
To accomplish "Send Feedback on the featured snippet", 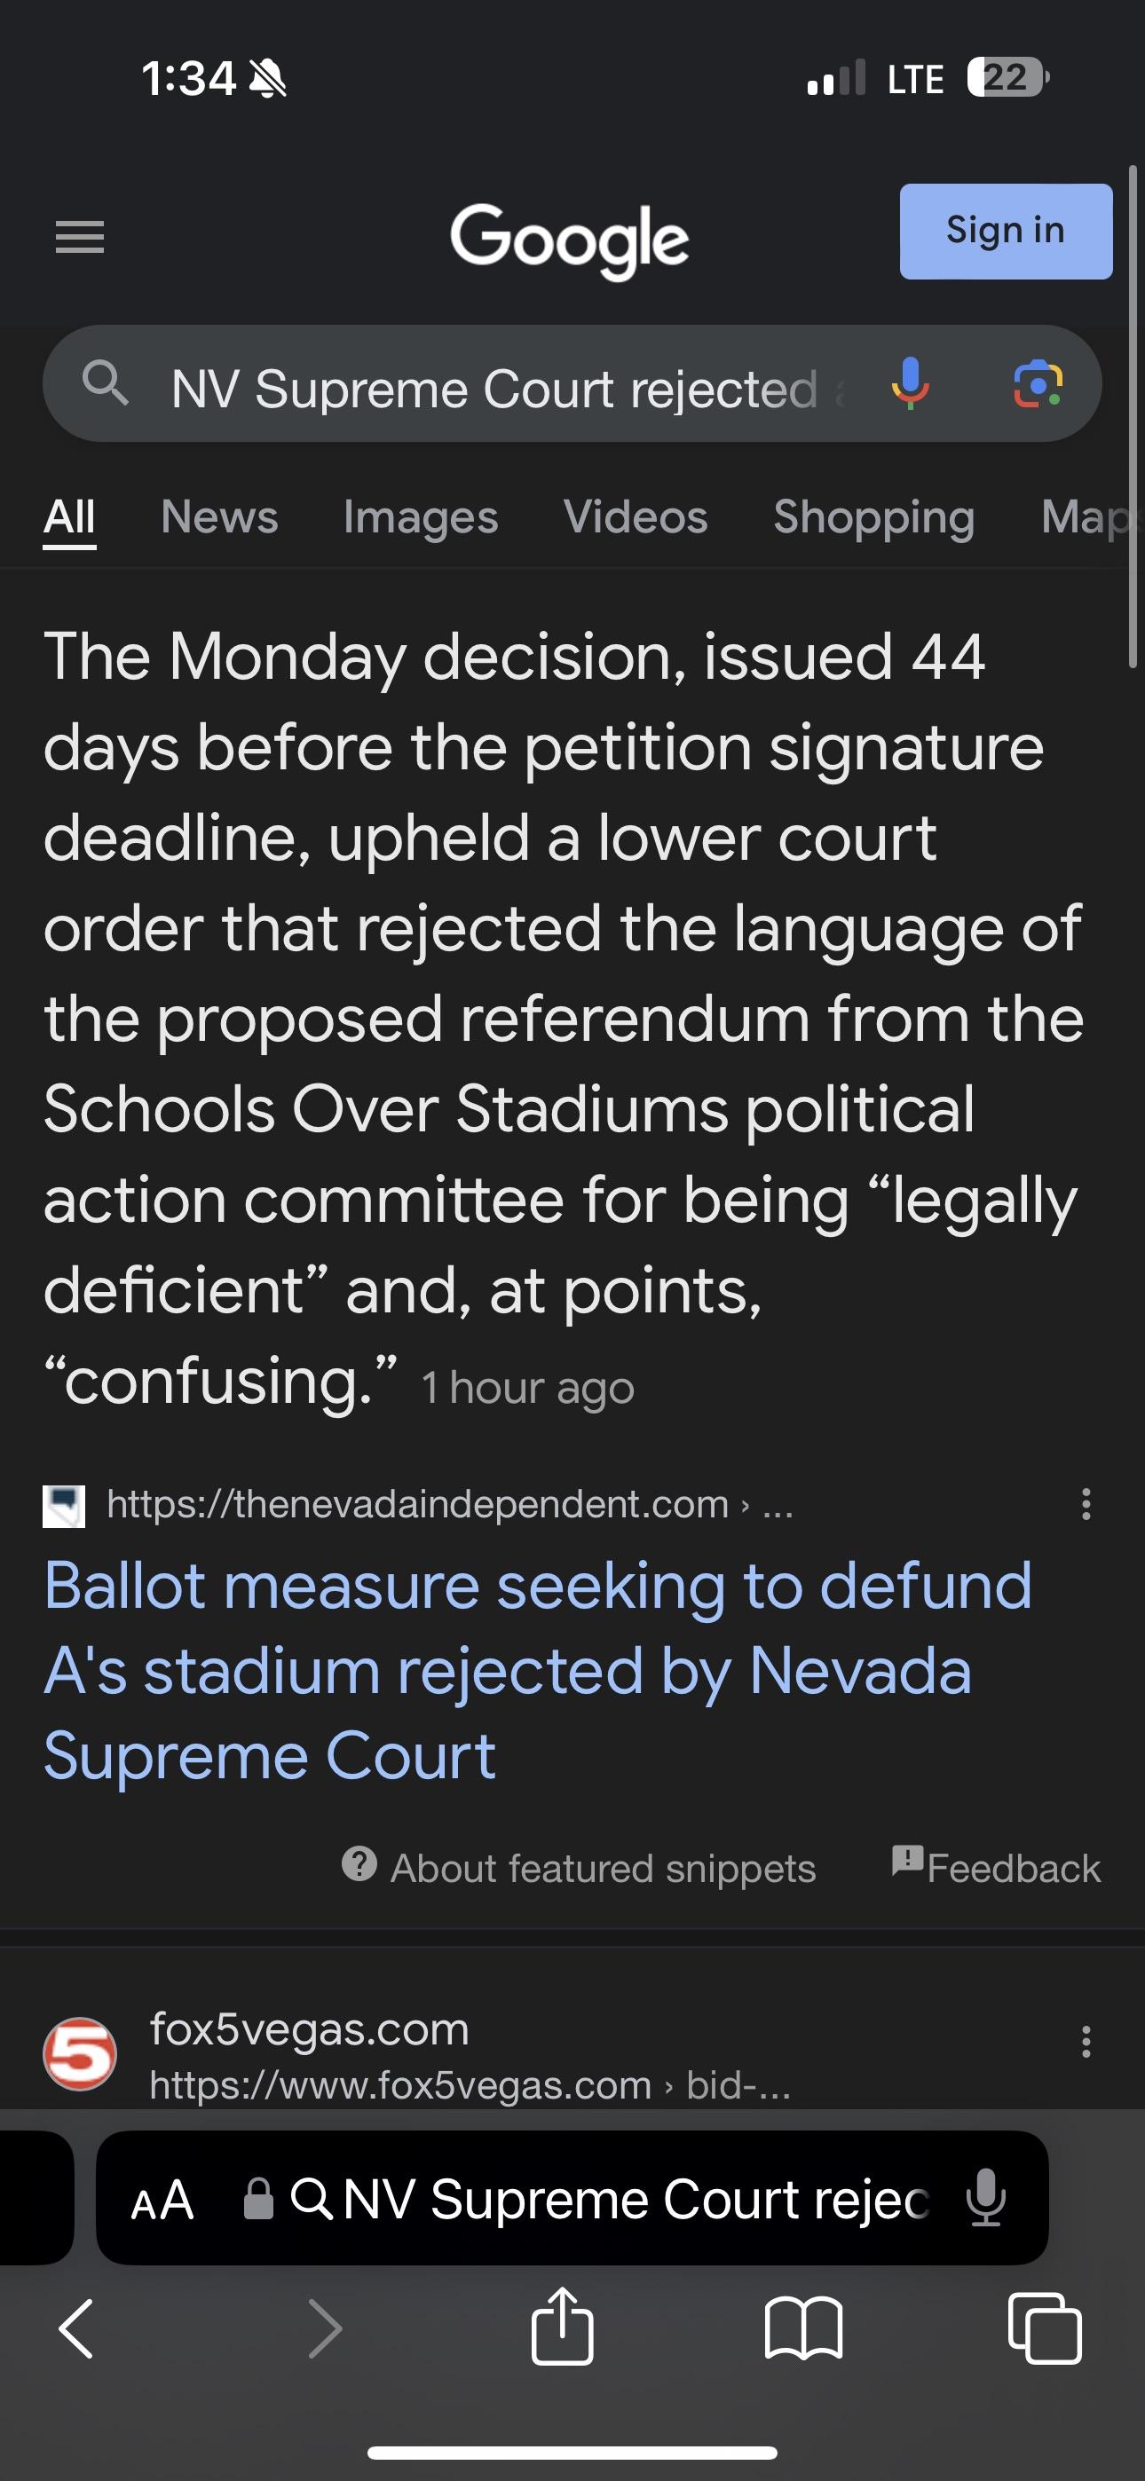I will (x=997, y=1868).
